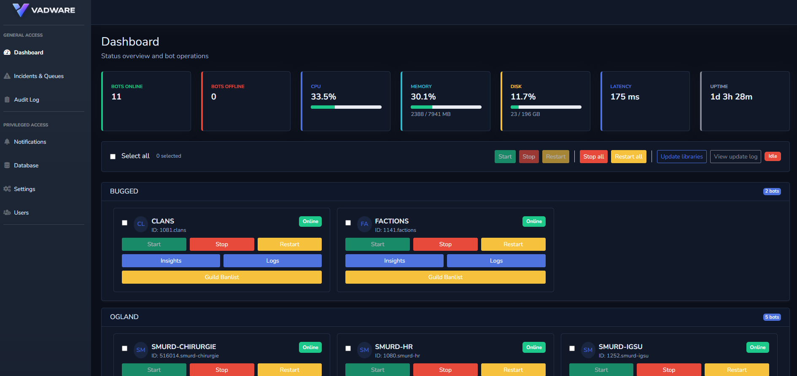Click the '2 bots' badge in BUGGED
797x376 pixels.
tap(772, 191)
